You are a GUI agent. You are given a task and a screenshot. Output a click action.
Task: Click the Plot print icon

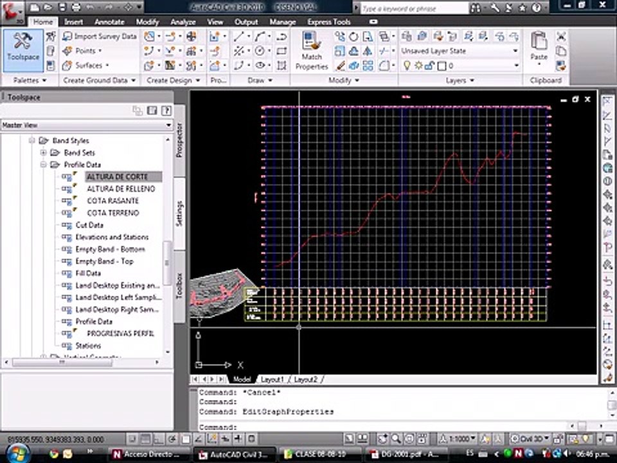pyautogui.click(x=76, y=7)
